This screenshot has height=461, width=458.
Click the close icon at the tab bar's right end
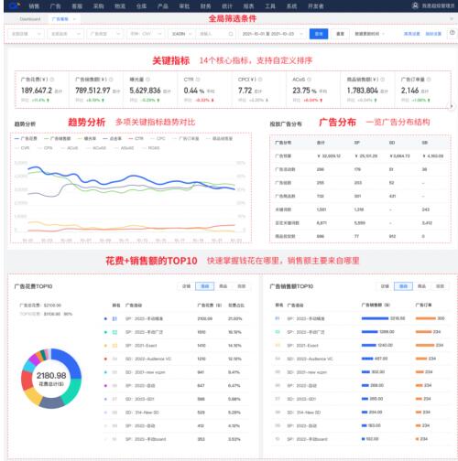click(452, 19)
